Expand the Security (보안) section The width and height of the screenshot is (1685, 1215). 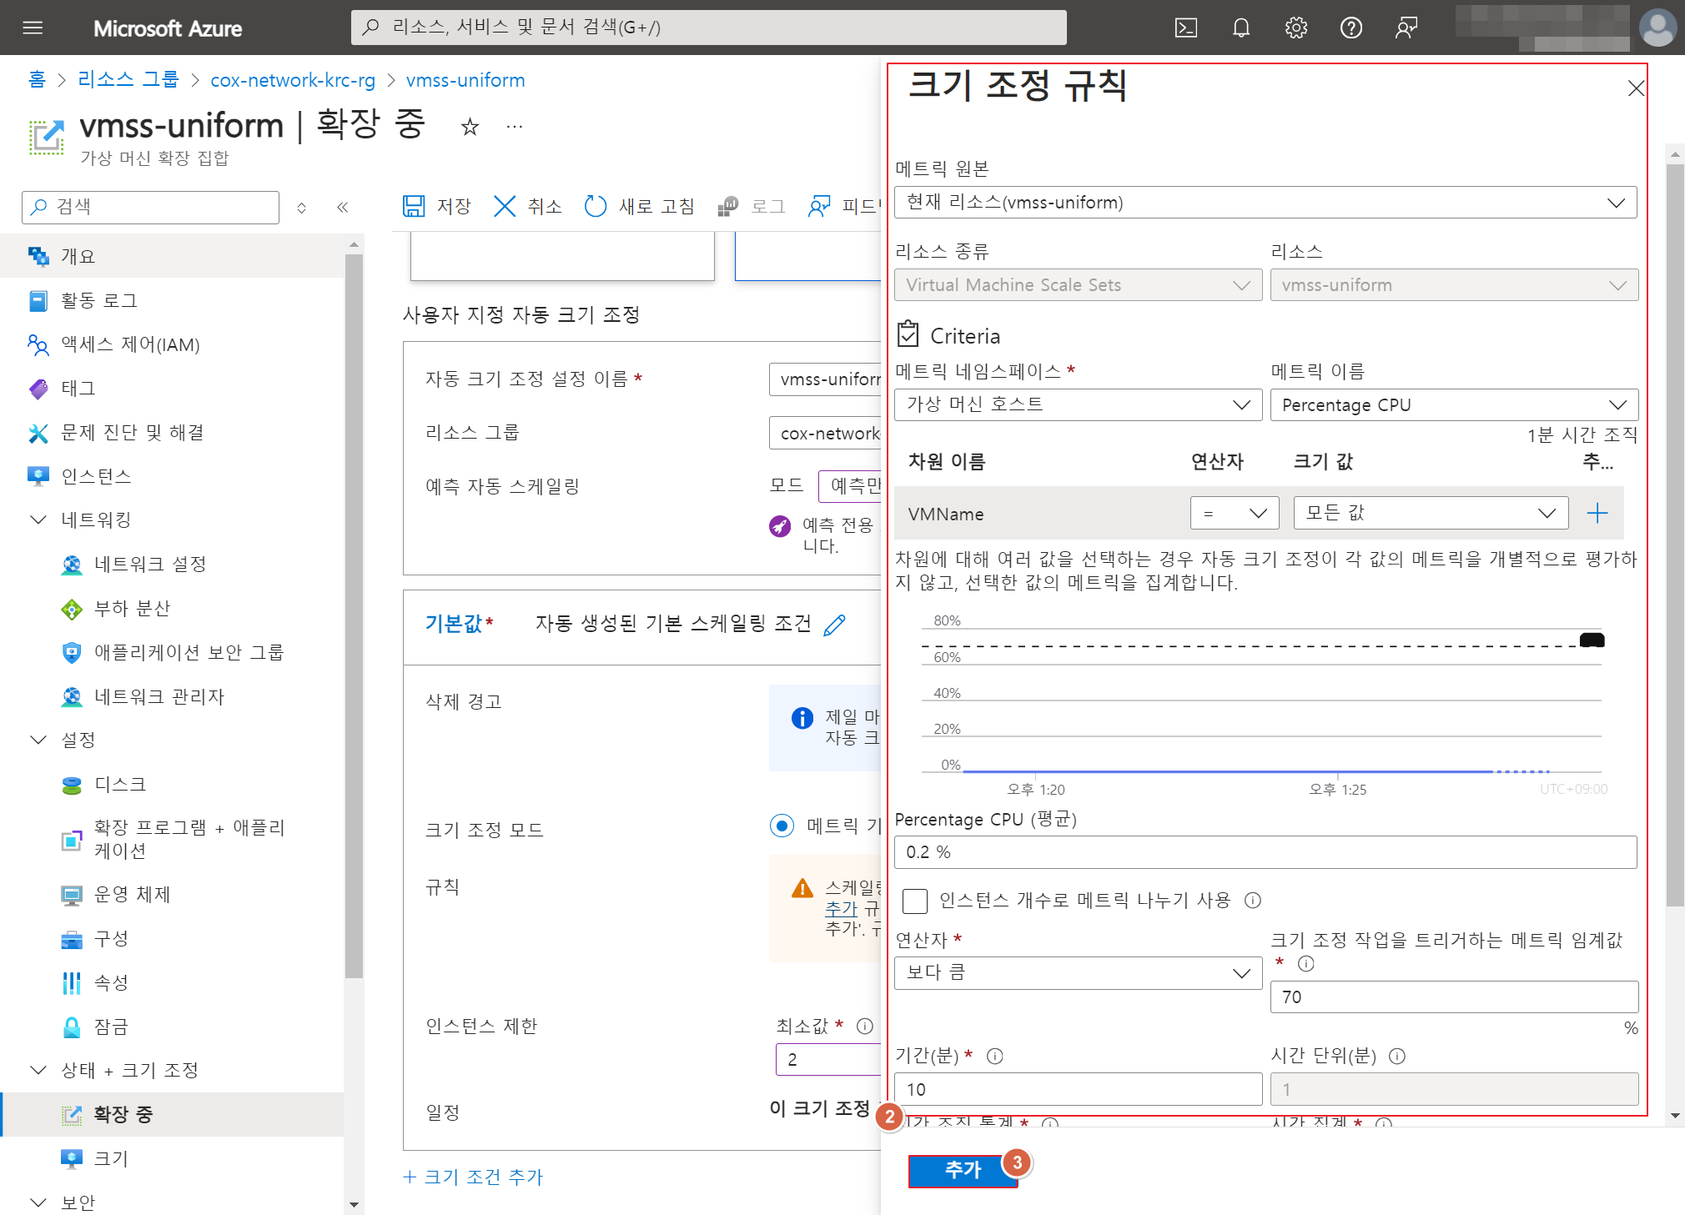pyautogui.click(x=38, y=1202)
